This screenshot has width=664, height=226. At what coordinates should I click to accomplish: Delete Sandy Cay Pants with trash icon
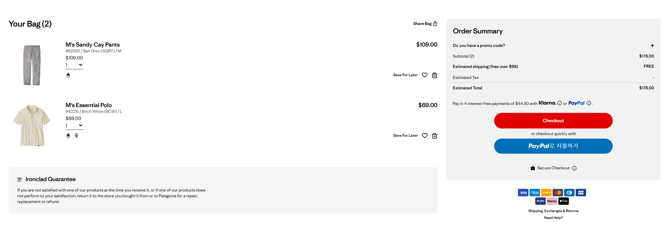pos(435,75)
